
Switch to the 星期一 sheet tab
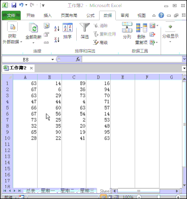tap(48, 191)
